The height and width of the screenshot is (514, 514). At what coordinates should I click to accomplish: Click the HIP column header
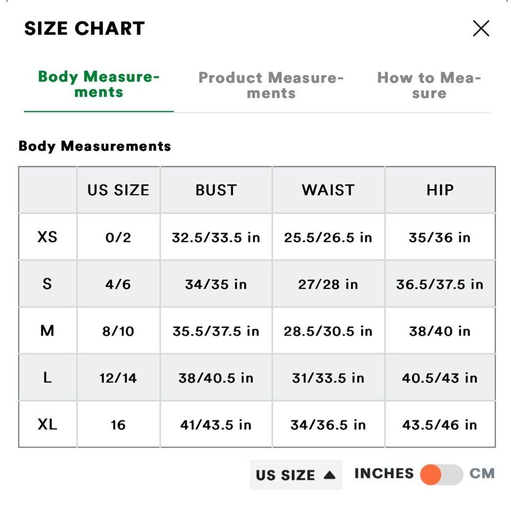(x=440, y=190)
